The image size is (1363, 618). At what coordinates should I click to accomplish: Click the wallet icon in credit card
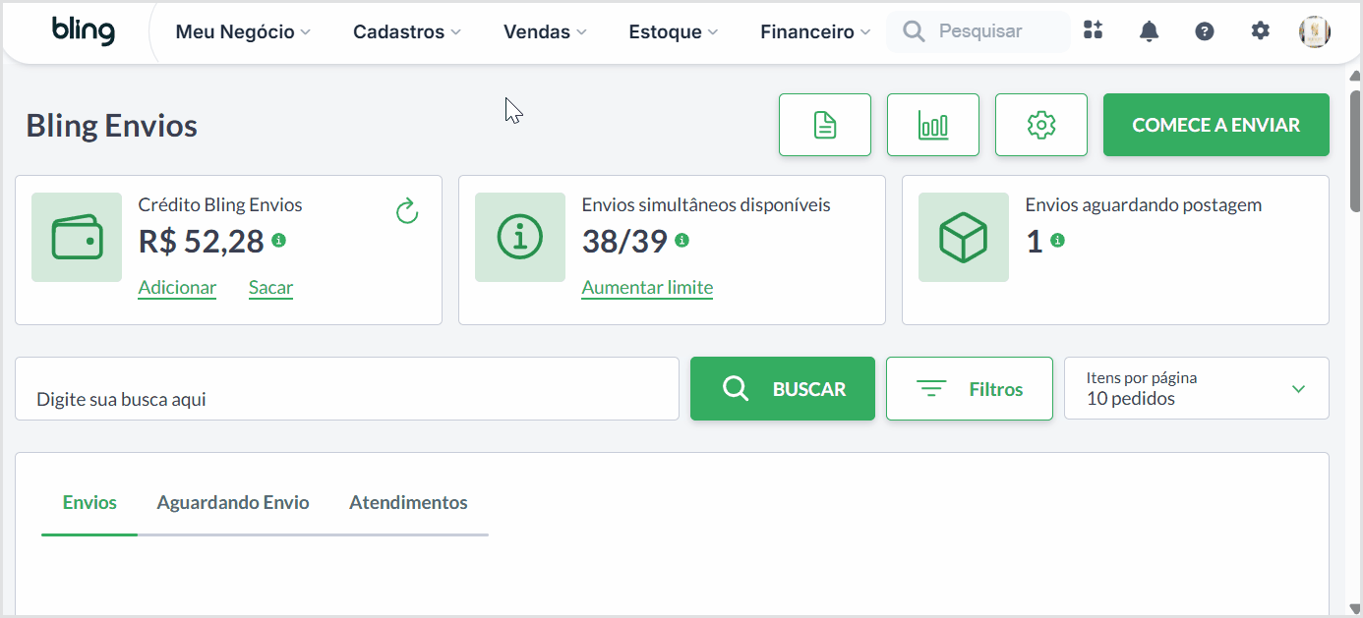77,238
